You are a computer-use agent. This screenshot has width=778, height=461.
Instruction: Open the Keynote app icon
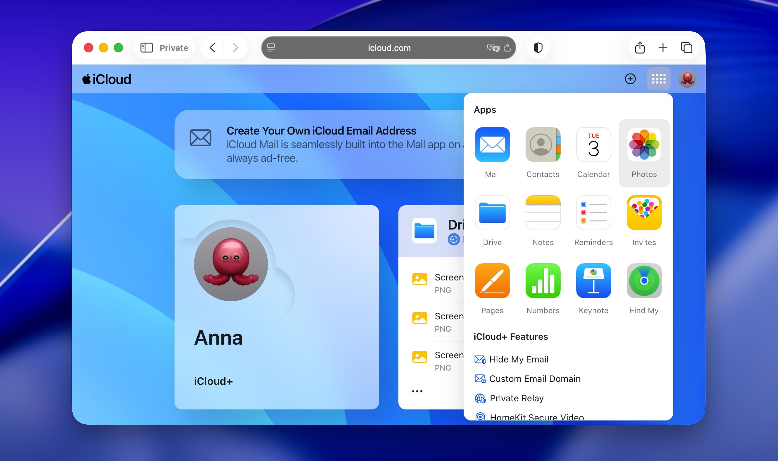click(593, 281)
